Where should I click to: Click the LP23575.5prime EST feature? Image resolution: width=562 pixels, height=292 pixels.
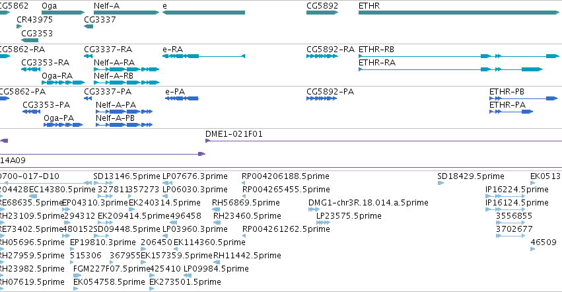click(x=324, y=223)
